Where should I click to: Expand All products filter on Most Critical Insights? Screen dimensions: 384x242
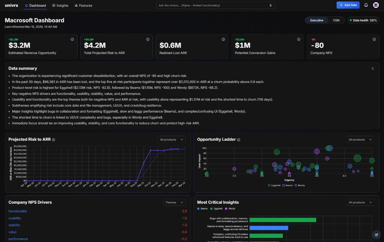360,202
